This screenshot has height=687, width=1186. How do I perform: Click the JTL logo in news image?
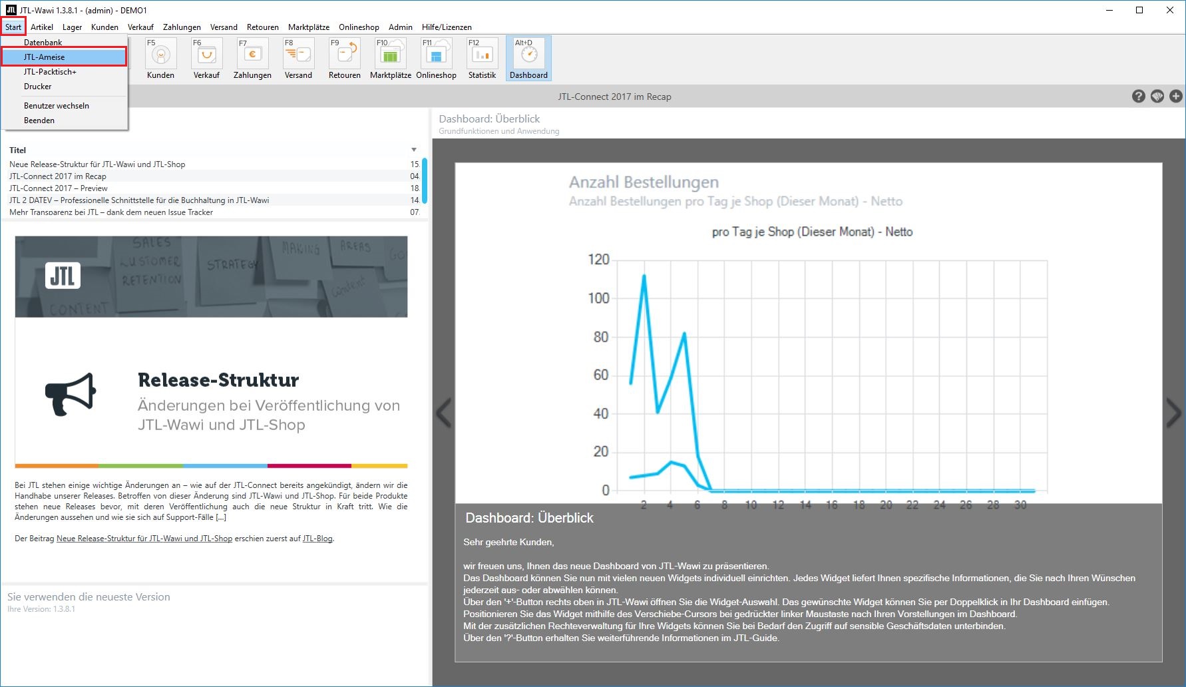pos(63,276)
